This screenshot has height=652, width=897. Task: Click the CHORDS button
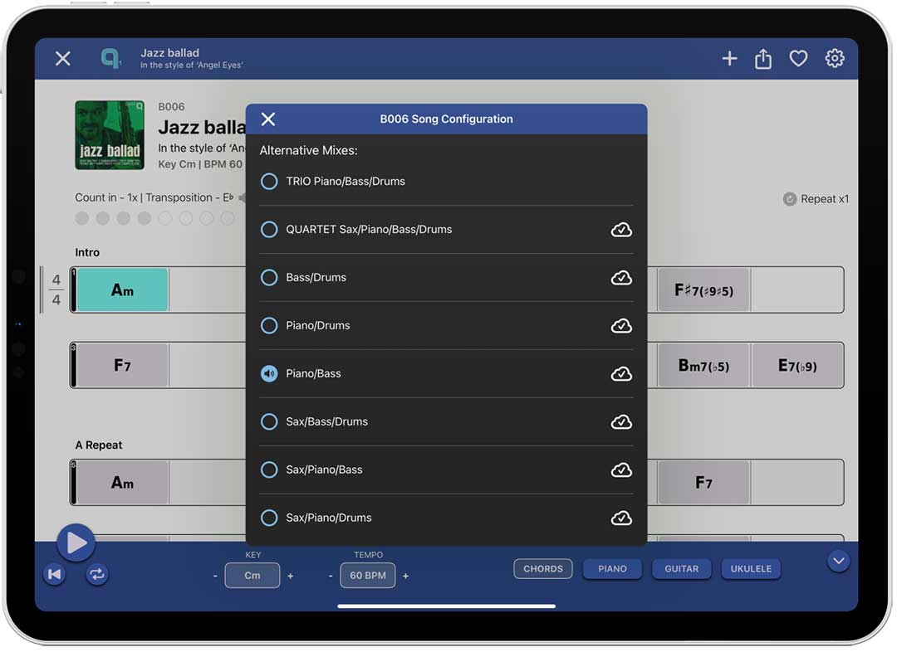[x=543, y=569]
